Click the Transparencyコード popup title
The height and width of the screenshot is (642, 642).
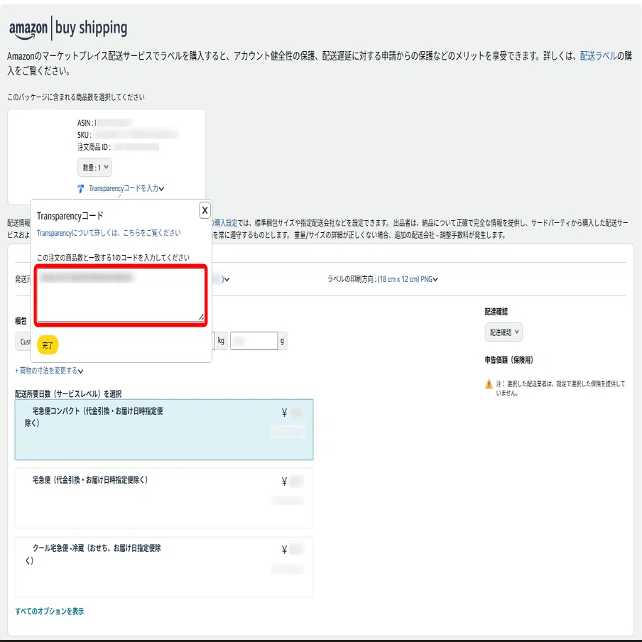coord(70,216)
